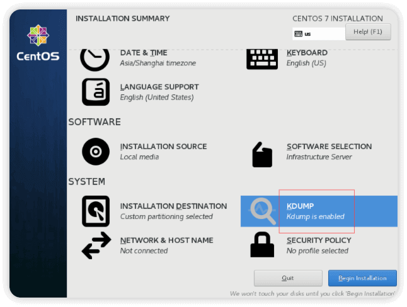Open the Kdump magnifier icon
This screenshot has width=407, height=307.
(263, 211)
